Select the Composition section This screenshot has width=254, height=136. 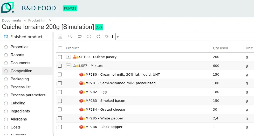click(x=21, y=71)
